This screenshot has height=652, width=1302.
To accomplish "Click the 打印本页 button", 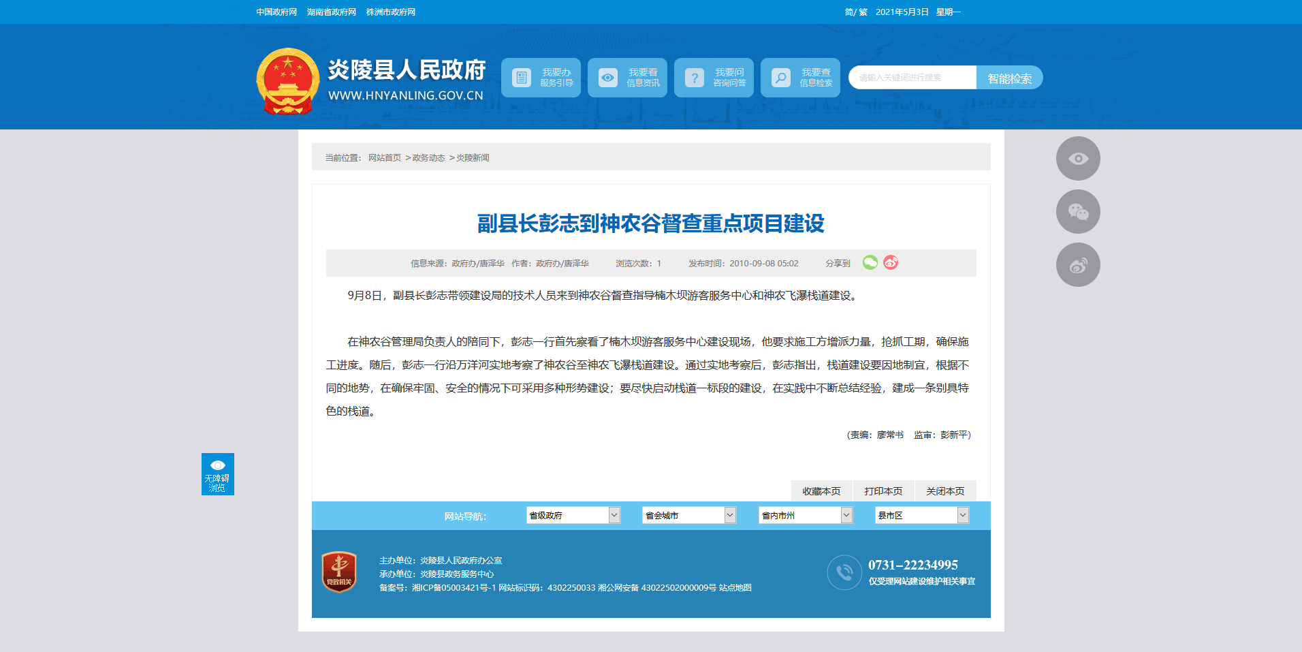I will pos(883,491).
